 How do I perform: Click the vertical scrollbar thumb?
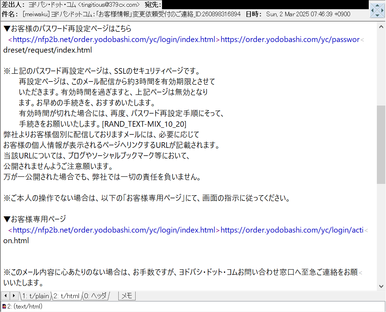click(x=381, y=145)
